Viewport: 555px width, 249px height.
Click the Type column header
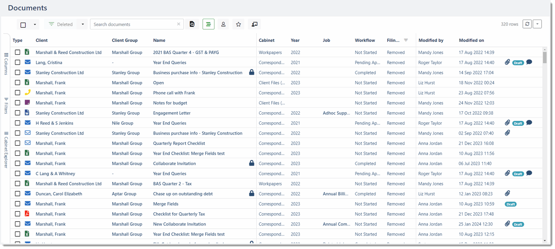click(17, 40)
